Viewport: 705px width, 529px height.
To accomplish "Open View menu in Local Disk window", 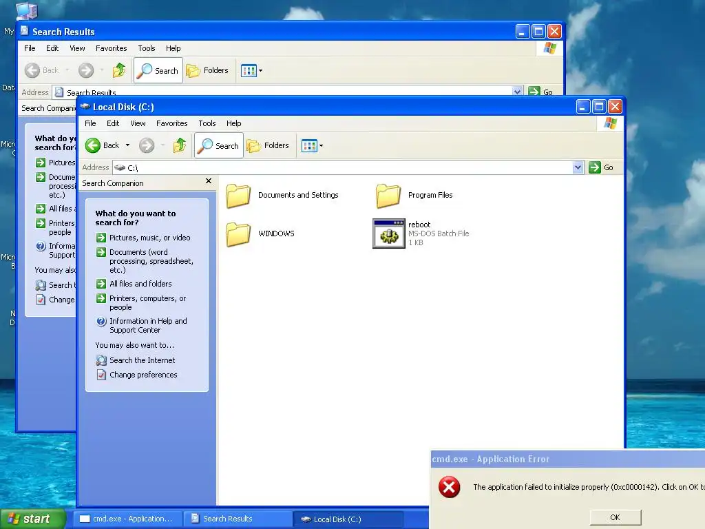I will pos(138,123).
